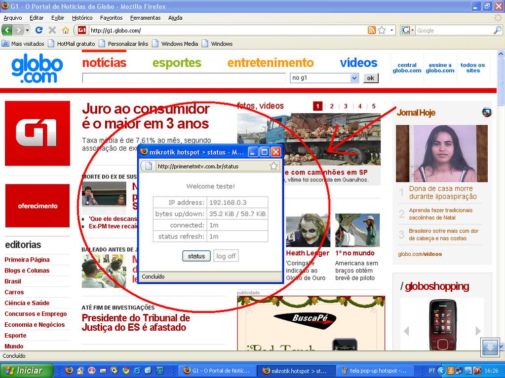This screenshot has width=505, height=378.
Task: Open the Arquivo menu
Action: [13, 18]
